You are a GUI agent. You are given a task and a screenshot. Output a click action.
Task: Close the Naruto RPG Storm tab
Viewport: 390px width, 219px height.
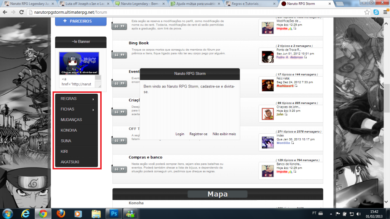tap(329, 4)
